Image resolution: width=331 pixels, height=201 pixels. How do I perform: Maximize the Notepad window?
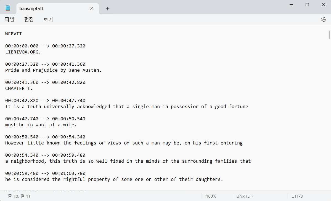(307, 5)
